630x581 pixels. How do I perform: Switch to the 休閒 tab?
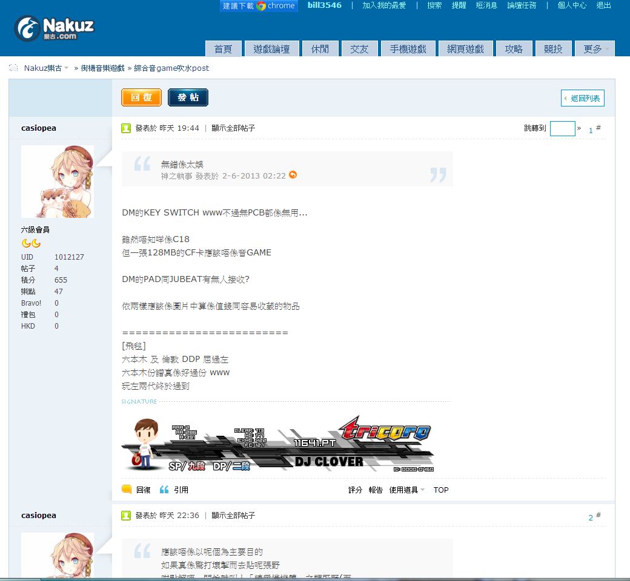click(320, 49)
